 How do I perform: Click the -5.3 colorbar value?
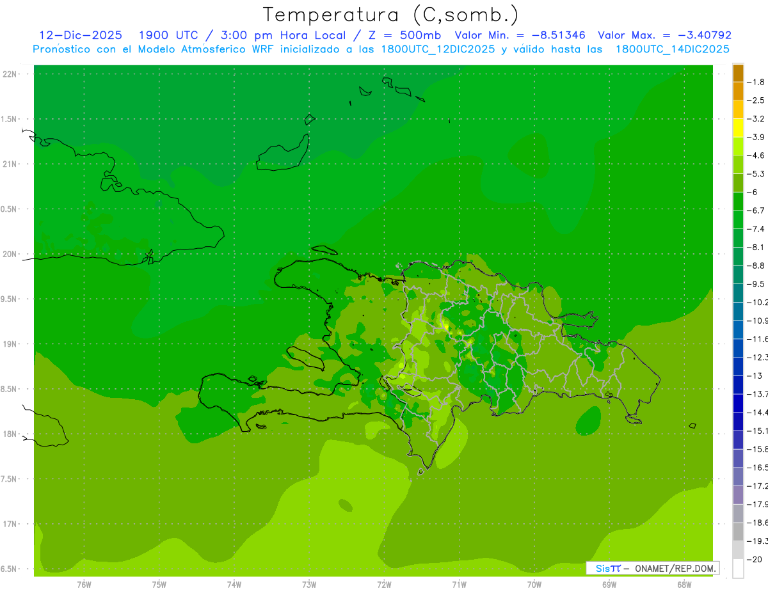pos(756,173)
